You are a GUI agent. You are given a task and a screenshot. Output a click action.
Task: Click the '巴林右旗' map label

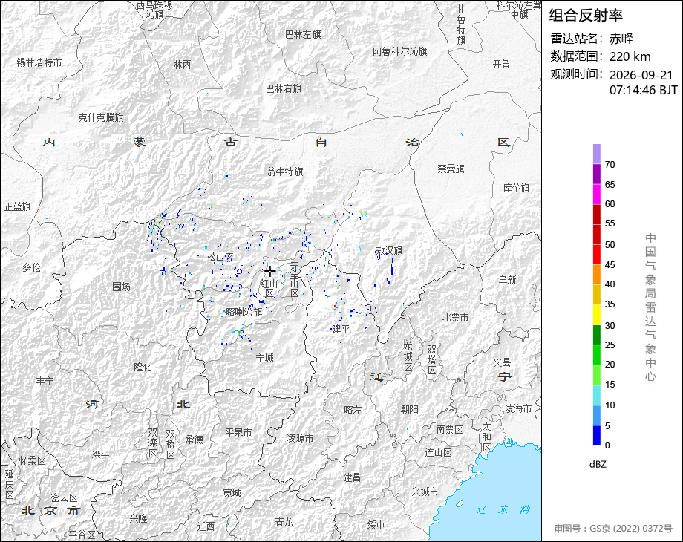pyautogui.click(x=284, y=88)
